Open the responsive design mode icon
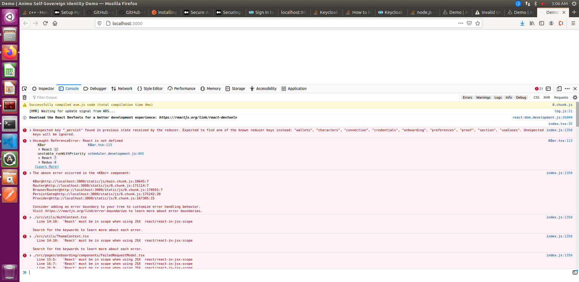Image resolution: width=579 pixels, height=282 pixels. pyautogui.click(x=559, y=88)
